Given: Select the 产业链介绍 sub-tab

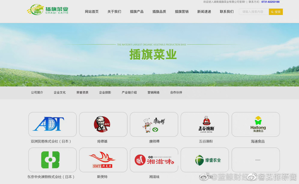Looking at the screenshot, I should coord(129,93).
